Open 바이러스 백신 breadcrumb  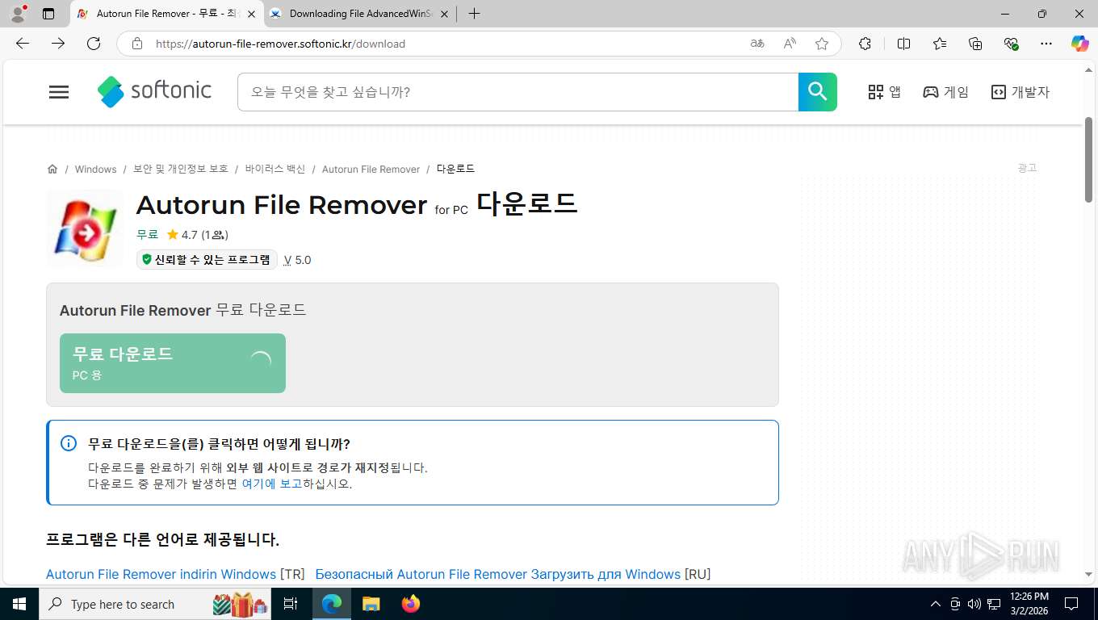pyautogui.click(x=275, y=169)
